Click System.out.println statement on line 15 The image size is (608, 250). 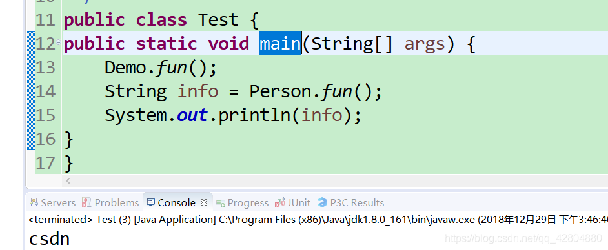coord(233,116)
